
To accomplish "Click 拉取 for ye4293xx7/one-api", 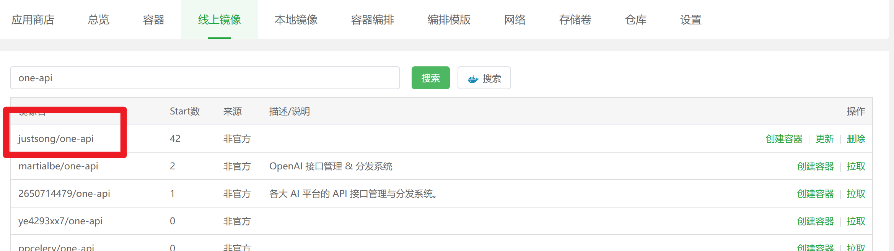I will coord(856,221).
